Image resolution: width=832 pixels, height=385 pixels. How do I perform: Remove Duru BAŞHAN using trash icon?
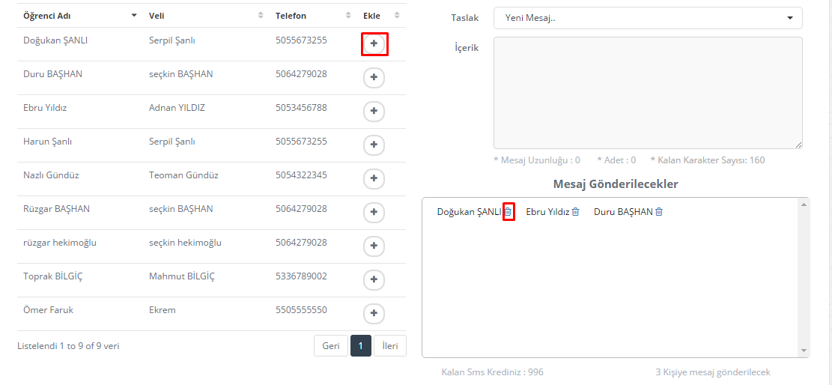tap(659, 212)
